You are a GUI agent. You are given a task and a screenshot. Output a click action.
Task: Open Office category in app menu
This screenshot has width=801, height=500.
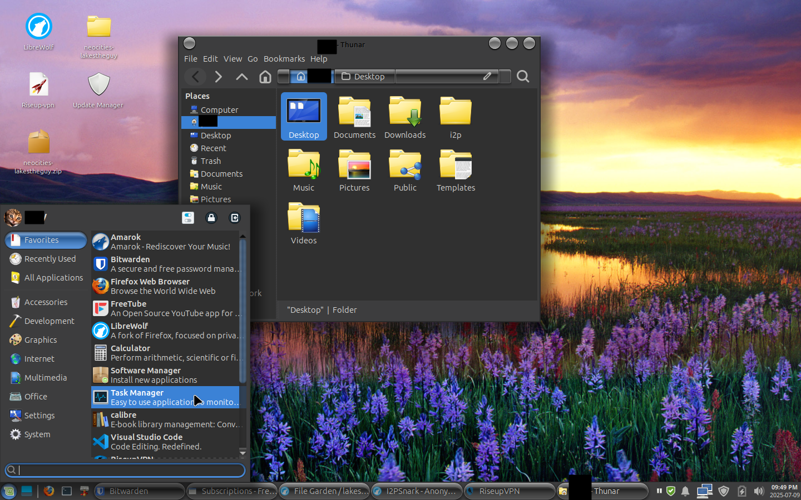coord(46,397)
